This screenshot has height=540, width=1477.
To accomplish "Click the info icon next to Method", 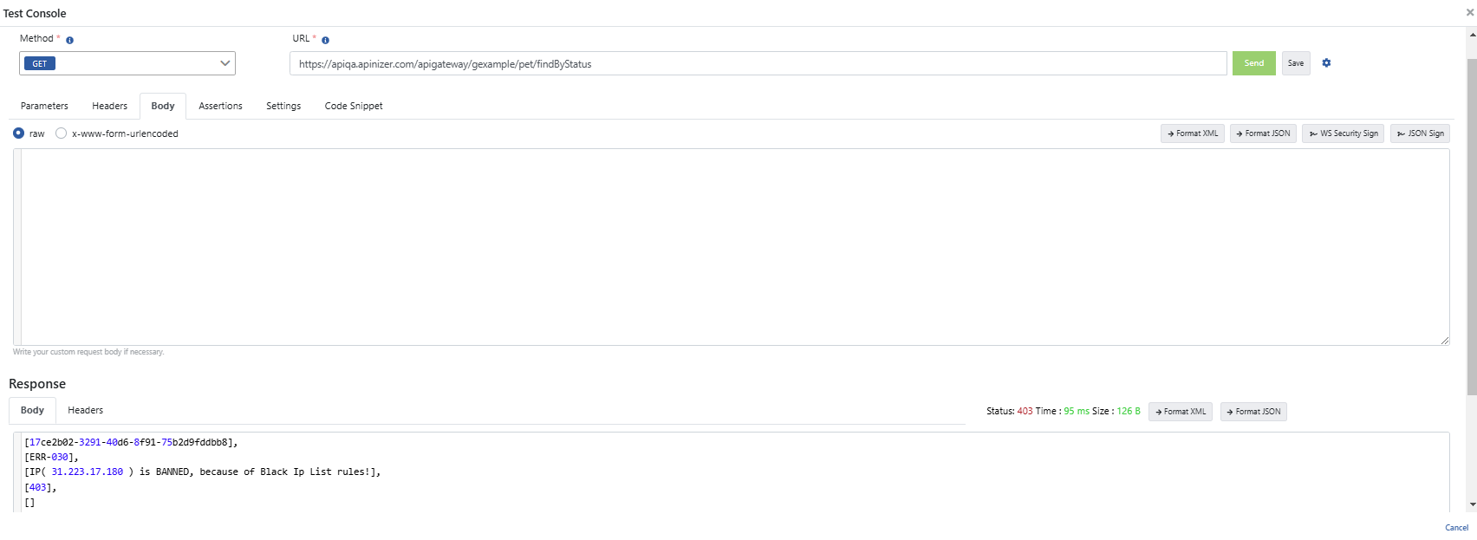I will click(x=69, y=41).
